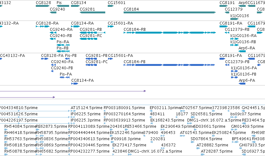Image resolution: width=265 pixels, height=156 pixels.
Task: Click transcript CG9281-RC label
Action: click(x=91, y=36)
